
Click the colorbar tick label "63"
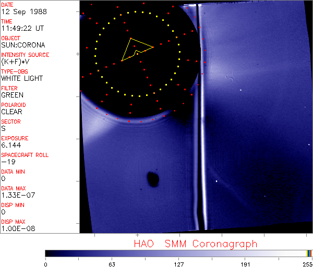(112, 263)
